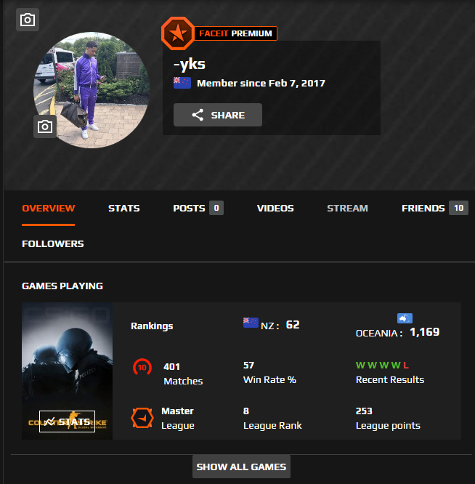Click the friends count badge showing 10
This screenshot has height=484, width=475.
458,208
